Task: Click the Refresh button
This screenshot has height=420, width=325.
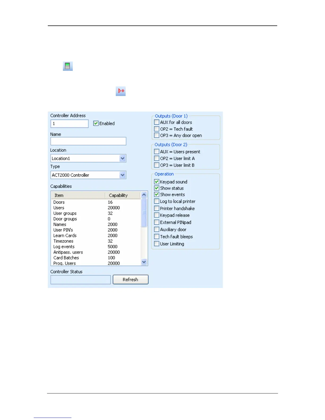Action: pos(130,279)
